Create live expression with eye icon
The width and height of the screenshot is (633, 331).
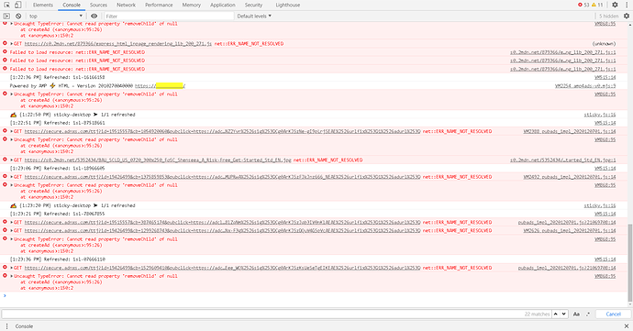pos(94,17)
